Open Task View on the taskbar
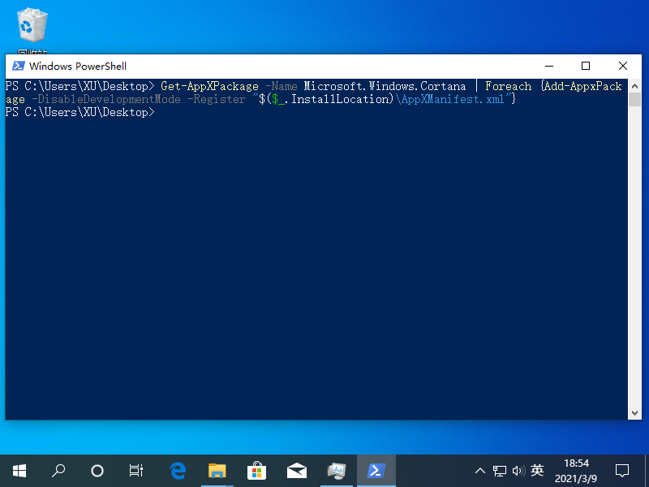Viewport: 649px width, 487px height. (x=136, y=470)
